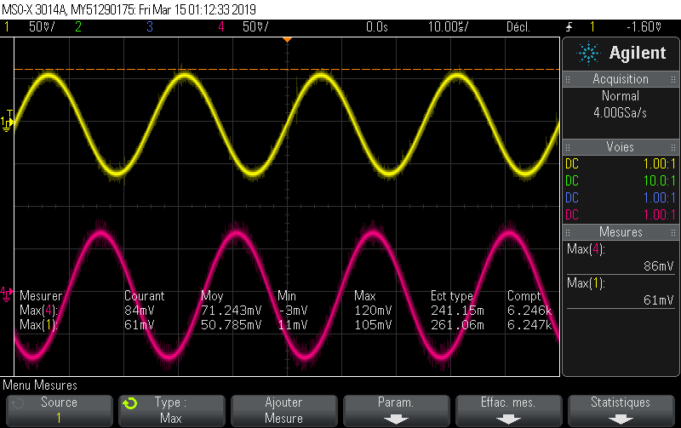Click the green rotary knob icon beside Type
Image resolution: width=681 pixels, height=428 pixels.
pyautogui.click(x=129, y=403)
